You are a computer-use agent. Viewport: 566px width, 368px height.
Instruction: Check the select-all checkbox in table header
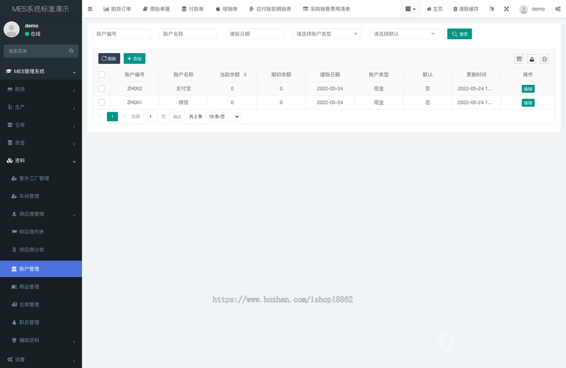coord(101,74)
